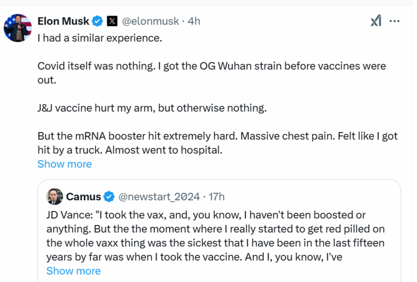The height and width of the screenshot is (282, 417).
Task: Expand Elon Musk's post with Show more
Action: tap(65, 164)
